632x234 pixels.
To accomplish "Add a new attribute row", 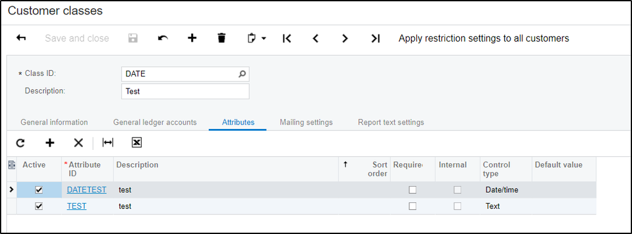I will pyautogui.click(x=49, y=142).
